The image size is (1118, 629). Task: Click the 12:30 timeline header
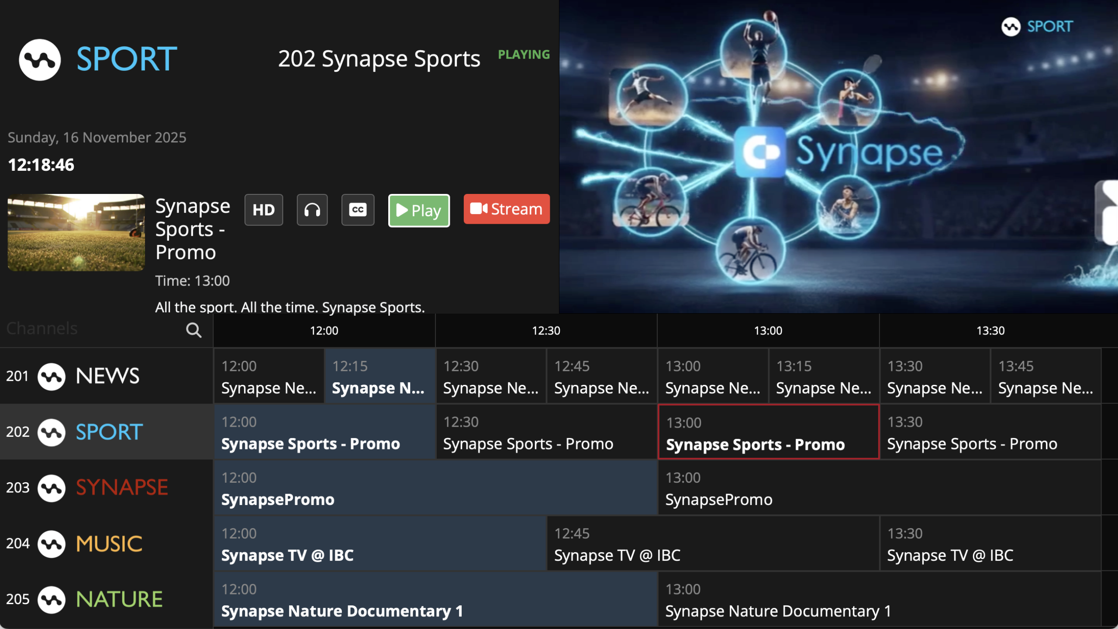pos(546,331)
